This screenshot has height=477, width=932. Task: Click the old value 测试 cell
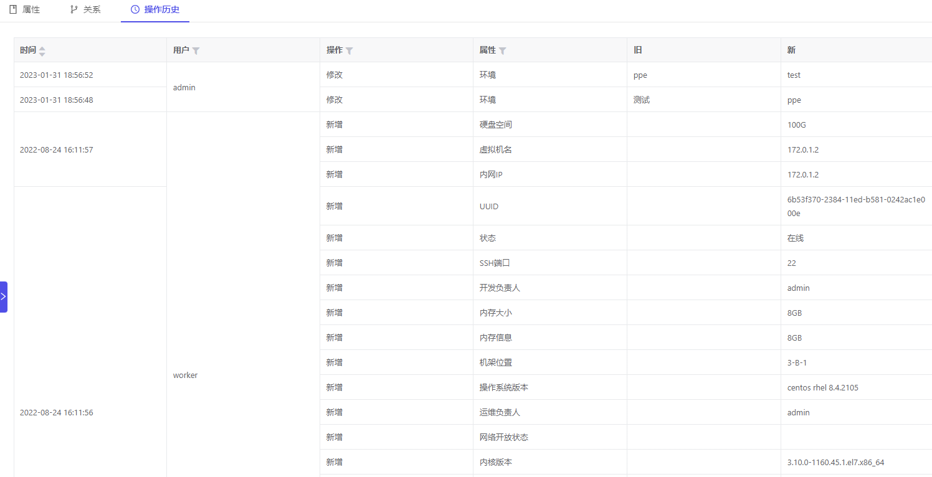pos(642,100)
